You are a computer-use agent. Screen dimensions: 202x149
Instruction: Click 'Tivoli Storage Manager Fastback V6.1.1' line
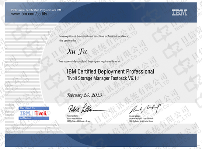[x=103, y=78]
